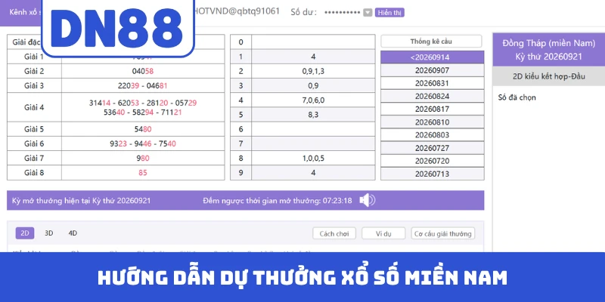Select draw period 20260831

[x=432, y=83]
